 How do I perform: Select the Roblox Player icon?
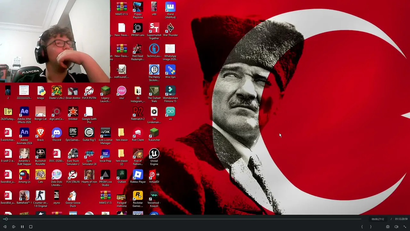[x=138, y=176]
